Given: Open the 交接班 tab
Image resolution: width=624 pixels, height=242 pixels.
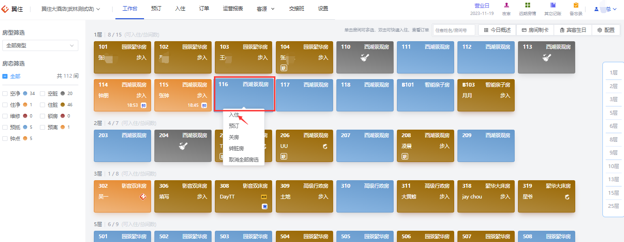Looking at the screenshot, I should click(297, 8).
